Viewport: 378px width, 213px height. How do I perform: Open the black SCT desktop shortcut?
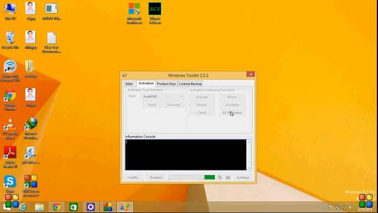tap(155, 13)
